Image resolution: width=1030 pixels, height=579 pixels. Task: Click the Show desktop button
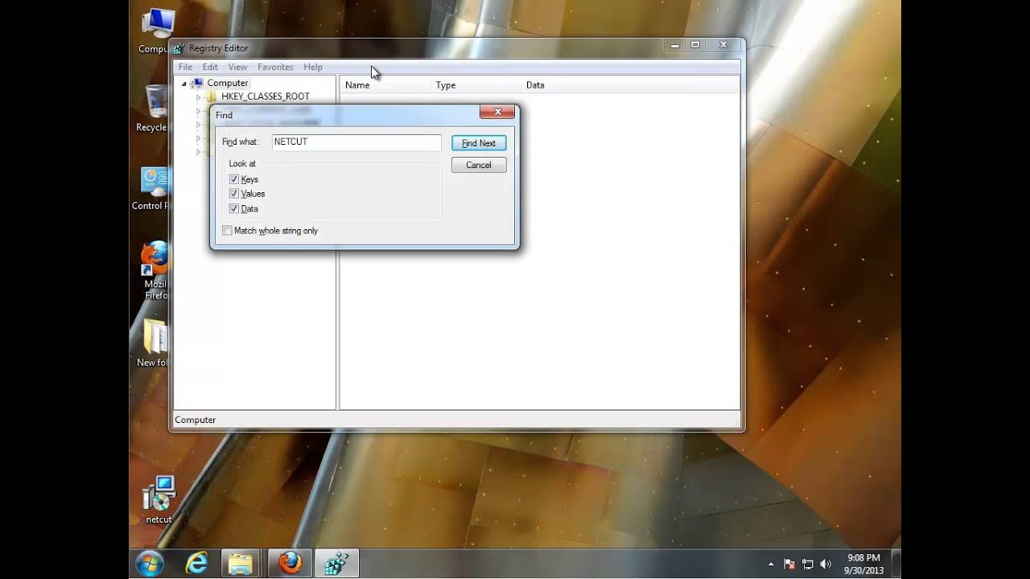click(896, 563)
